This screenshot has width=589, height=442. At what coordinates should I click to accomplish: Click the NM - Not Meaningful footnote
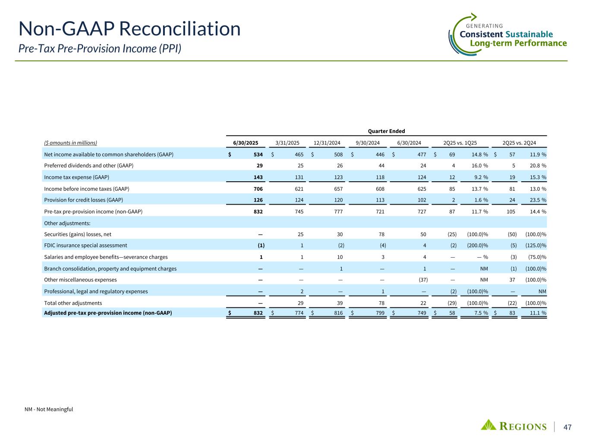tap(49, 409)
